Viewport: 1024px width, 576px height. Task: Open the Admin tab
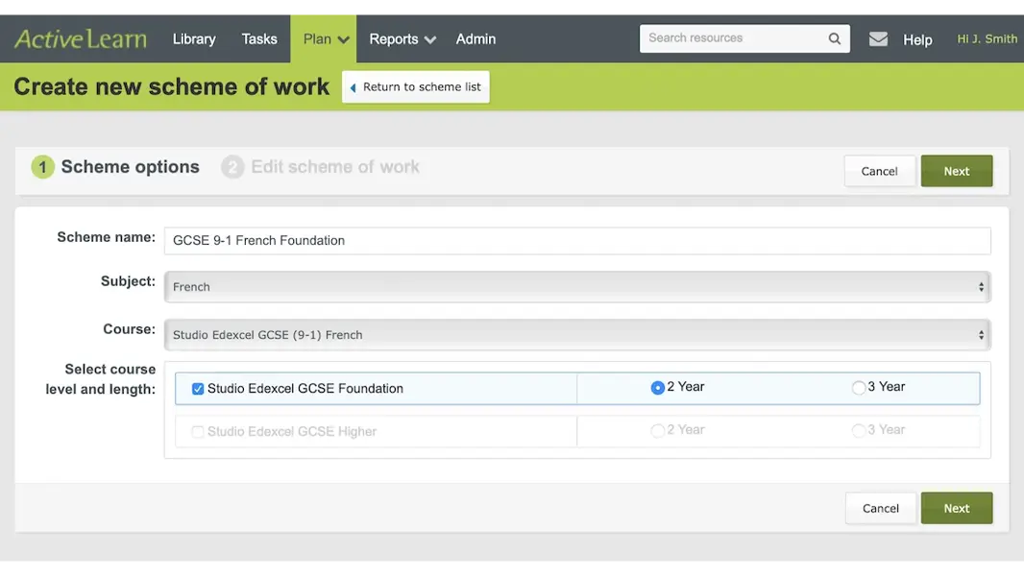(475, 39)
